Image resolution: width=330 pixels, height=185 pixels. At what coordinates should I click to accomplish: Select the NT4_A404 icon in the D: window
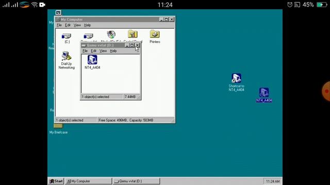coord(92,60)
